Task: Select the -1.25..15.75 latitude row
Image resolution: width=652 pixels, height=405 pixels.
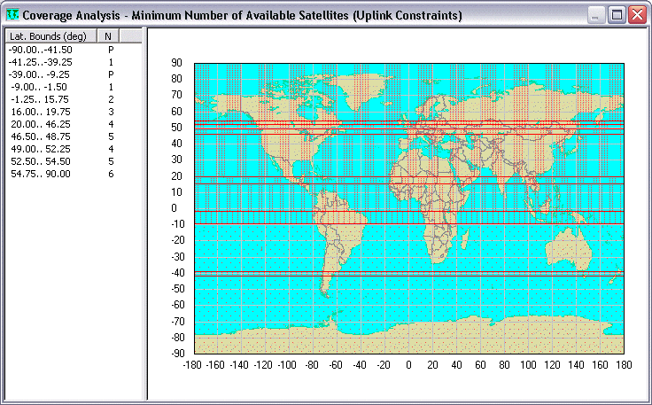Action: coord(41,100)
